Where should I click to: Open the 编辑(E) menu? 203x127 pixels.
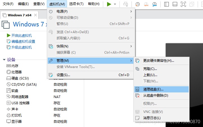coord(23,4)
